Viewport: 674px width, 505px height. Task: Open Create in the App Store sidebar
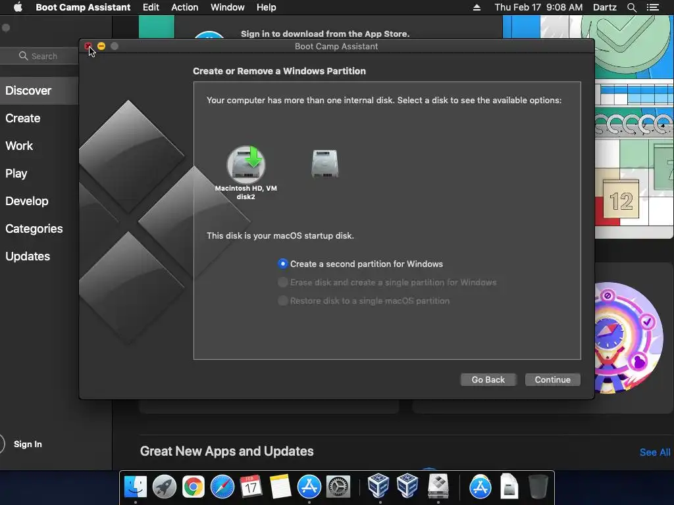23,118
